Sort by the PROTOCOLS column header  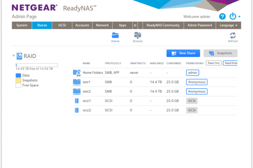[113, 63]
